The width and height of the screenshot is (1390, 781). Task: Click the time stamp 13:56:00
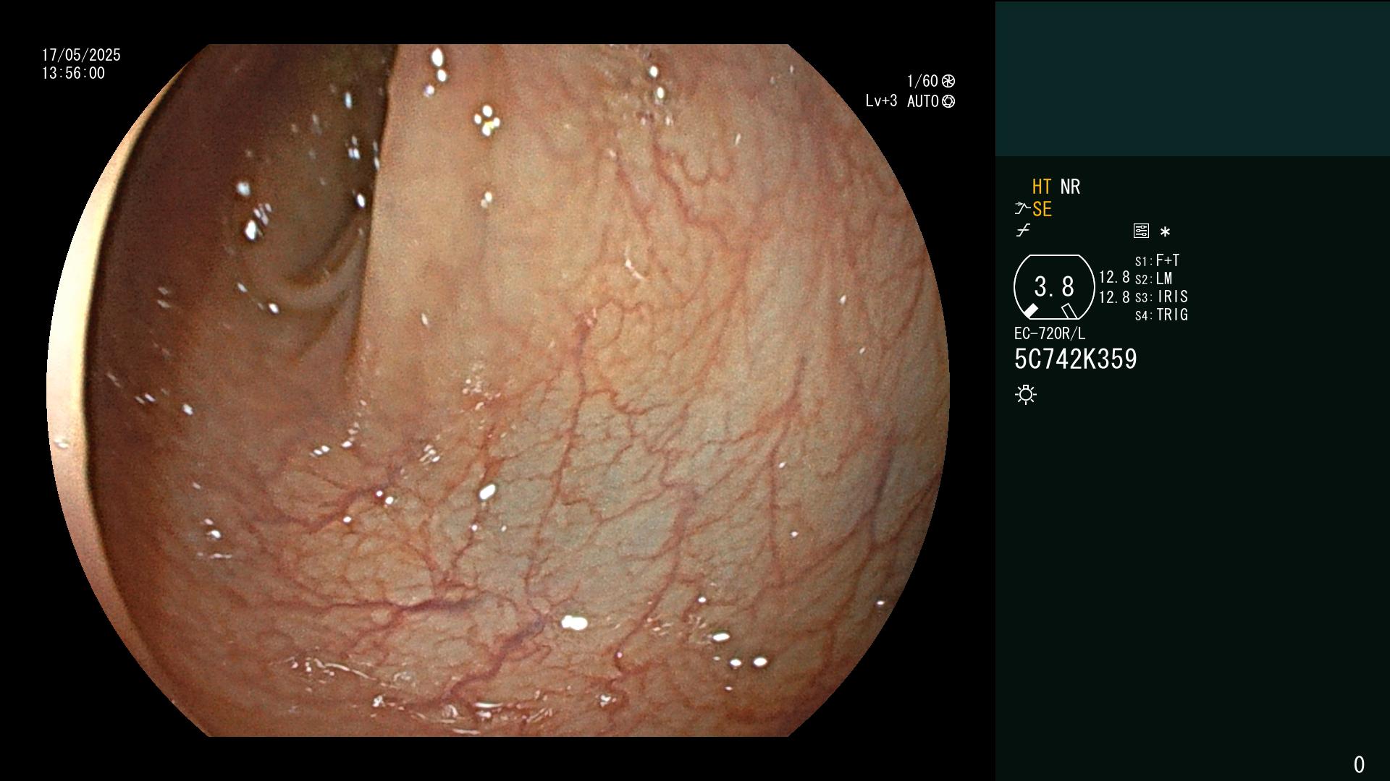coord(73,74)
